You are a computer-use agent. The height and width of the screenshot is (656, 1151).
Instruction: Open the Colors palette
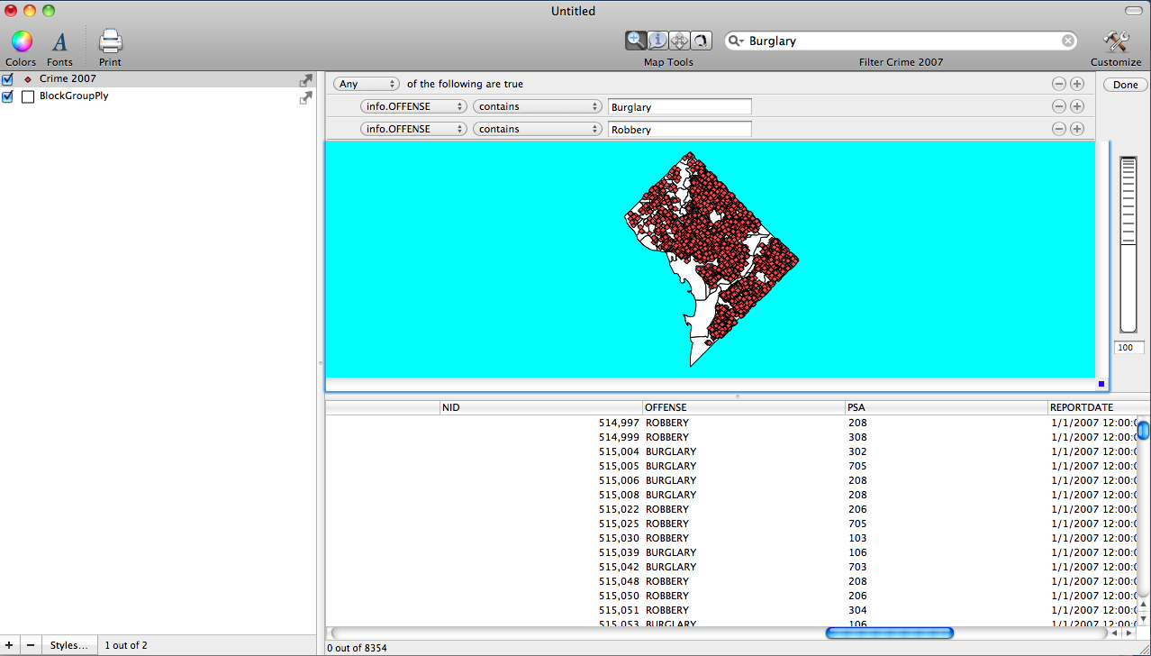click(22, 41)
